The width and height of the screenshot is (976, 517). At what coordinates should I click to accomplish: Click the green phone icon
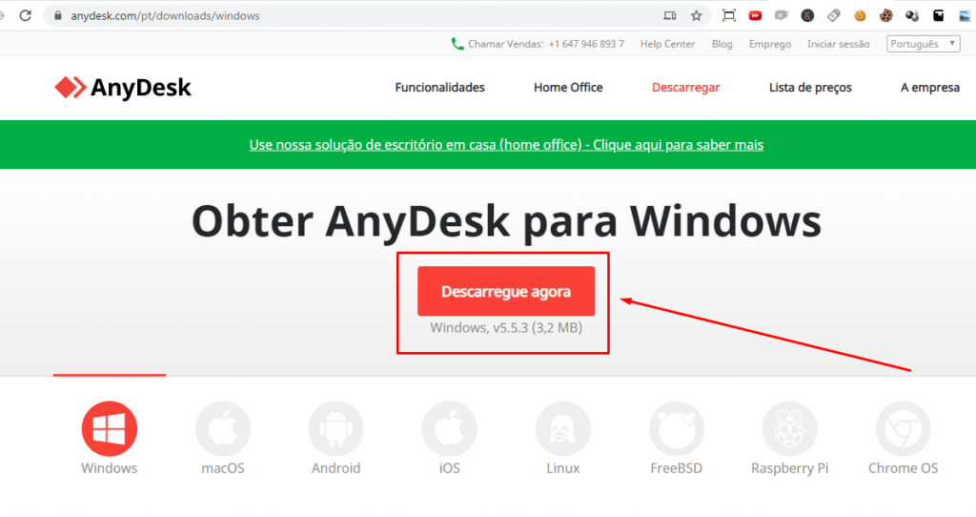[x=457, y=44]
